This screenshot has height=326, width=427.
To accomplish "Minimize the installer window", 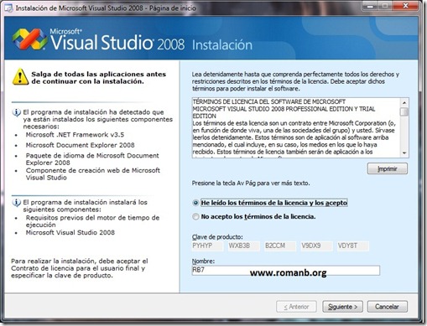I will click(x=371, y=6).
